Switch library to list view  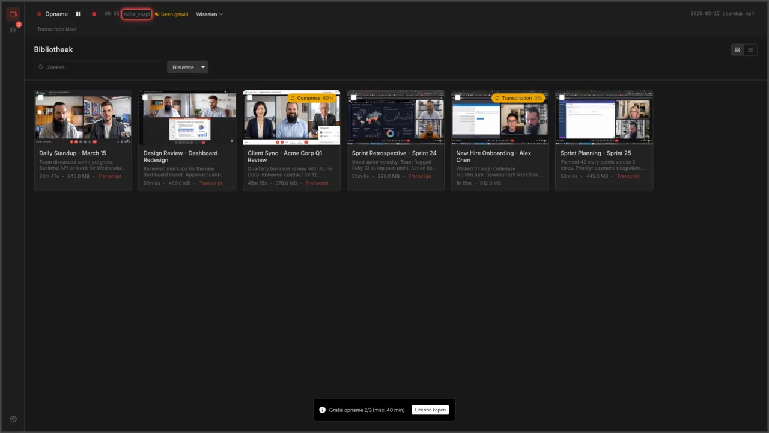(x=750, y=50)
